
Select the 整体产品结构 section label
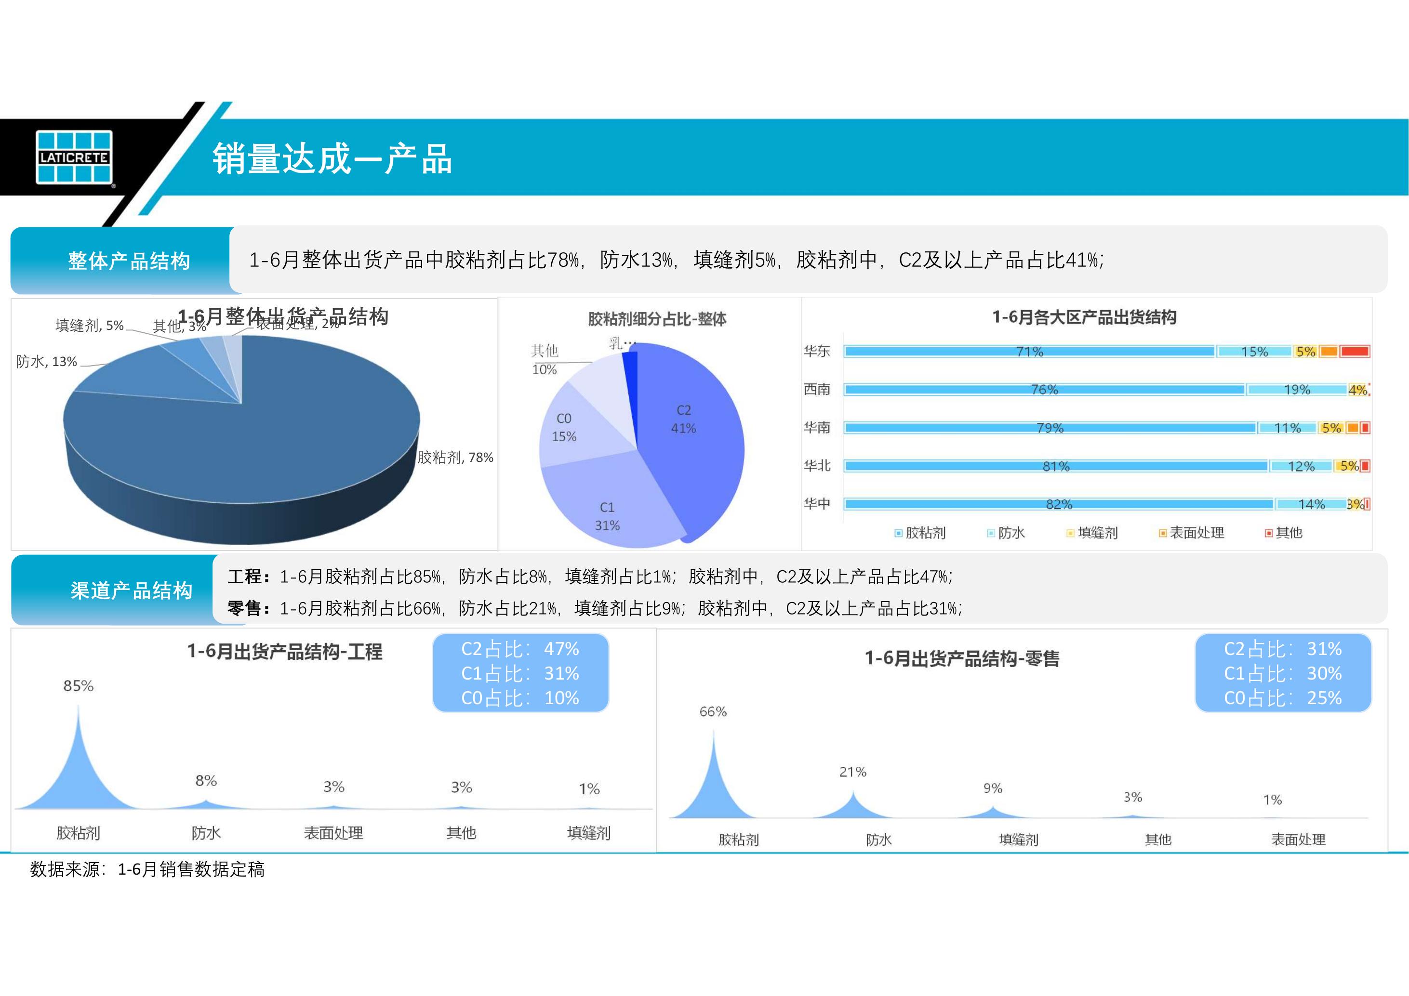point(129,261)
